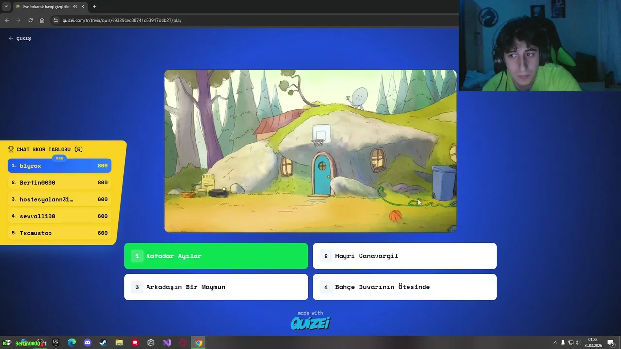This screenshot has height=349, width=621.
Task: Select sevvall100 row in the scoreboard
Action: tap(59, 216)
